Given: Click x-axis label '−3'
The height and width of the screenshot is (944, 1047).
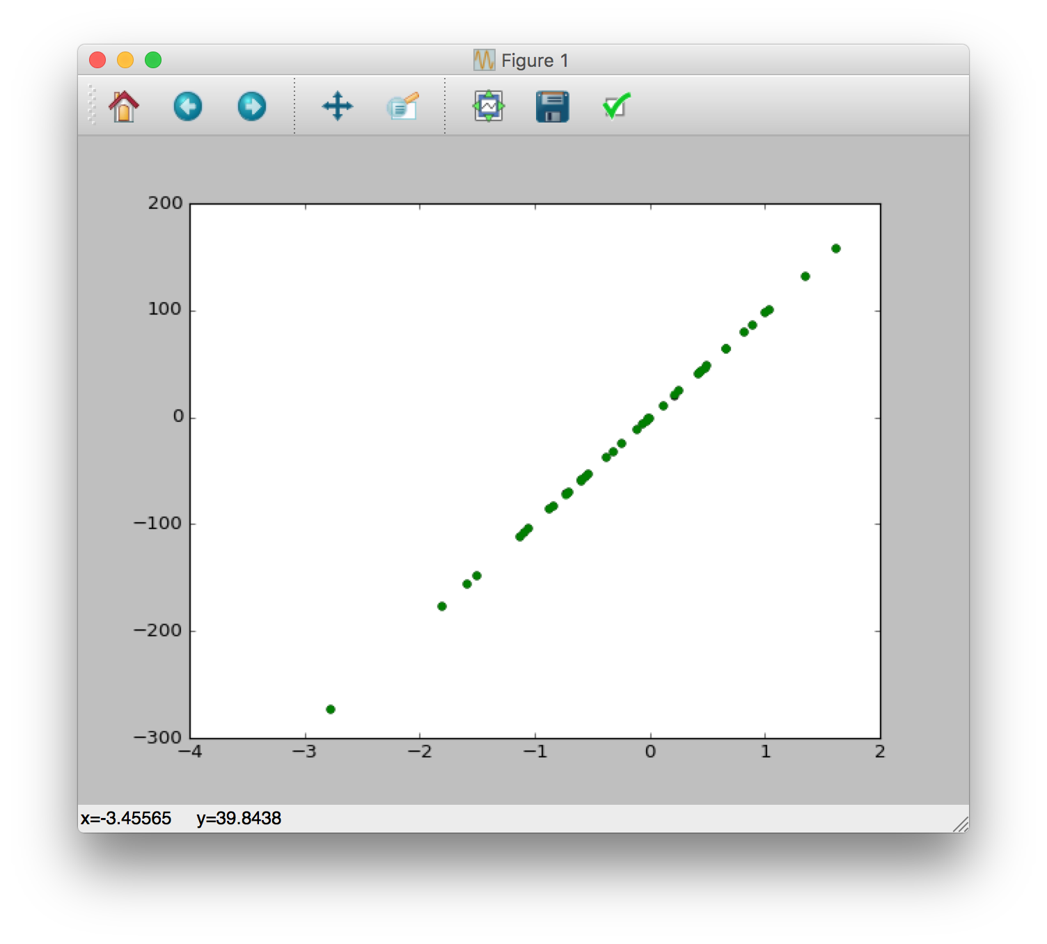Looking at the screenshot, I should pos(305,752).
